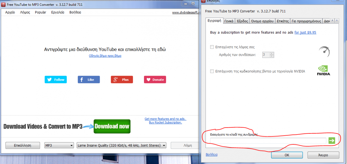Click the Άκυρο cancel button
The width and height of the screenshot is (347, 164).
coord(323,155)
